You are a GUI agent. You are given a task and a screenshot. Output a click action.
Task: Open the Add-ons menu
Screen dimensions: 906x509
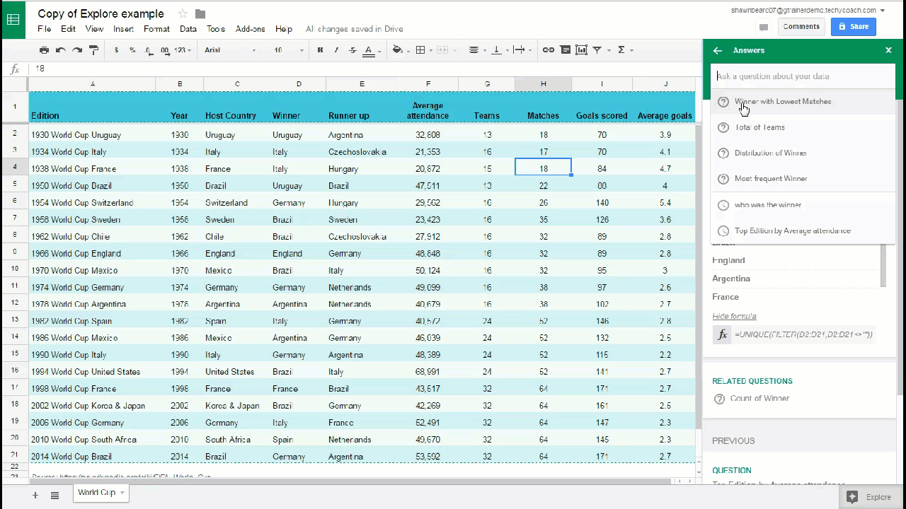point(250,29)
